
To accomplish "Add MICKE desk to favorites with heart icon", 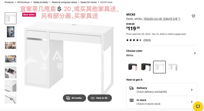I will (x=193, y=16).
